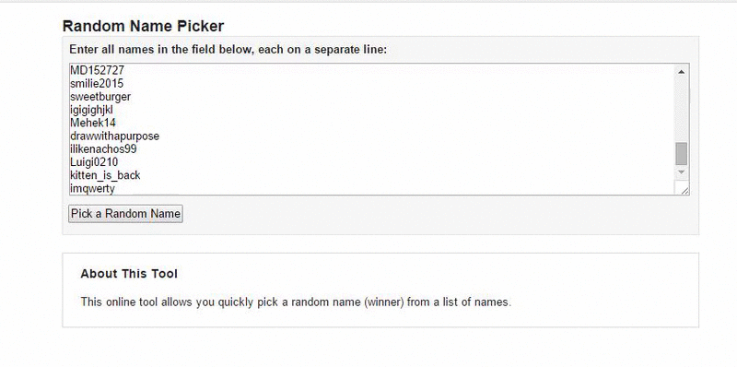Click the Random Name Picker heading
Image resolution: width=737 pixels, height=367 pixels.
pyautogui.click(x=143, y=27)
